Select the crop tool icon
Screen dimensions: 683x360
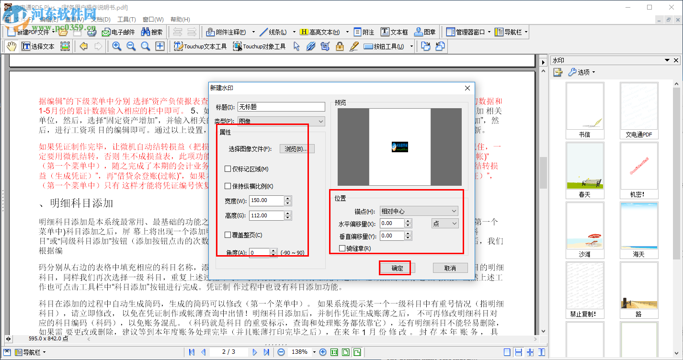325,46
